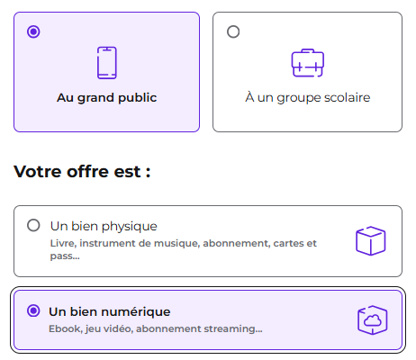Click the 'À un groupe scolaire' label text

point(308,98)
